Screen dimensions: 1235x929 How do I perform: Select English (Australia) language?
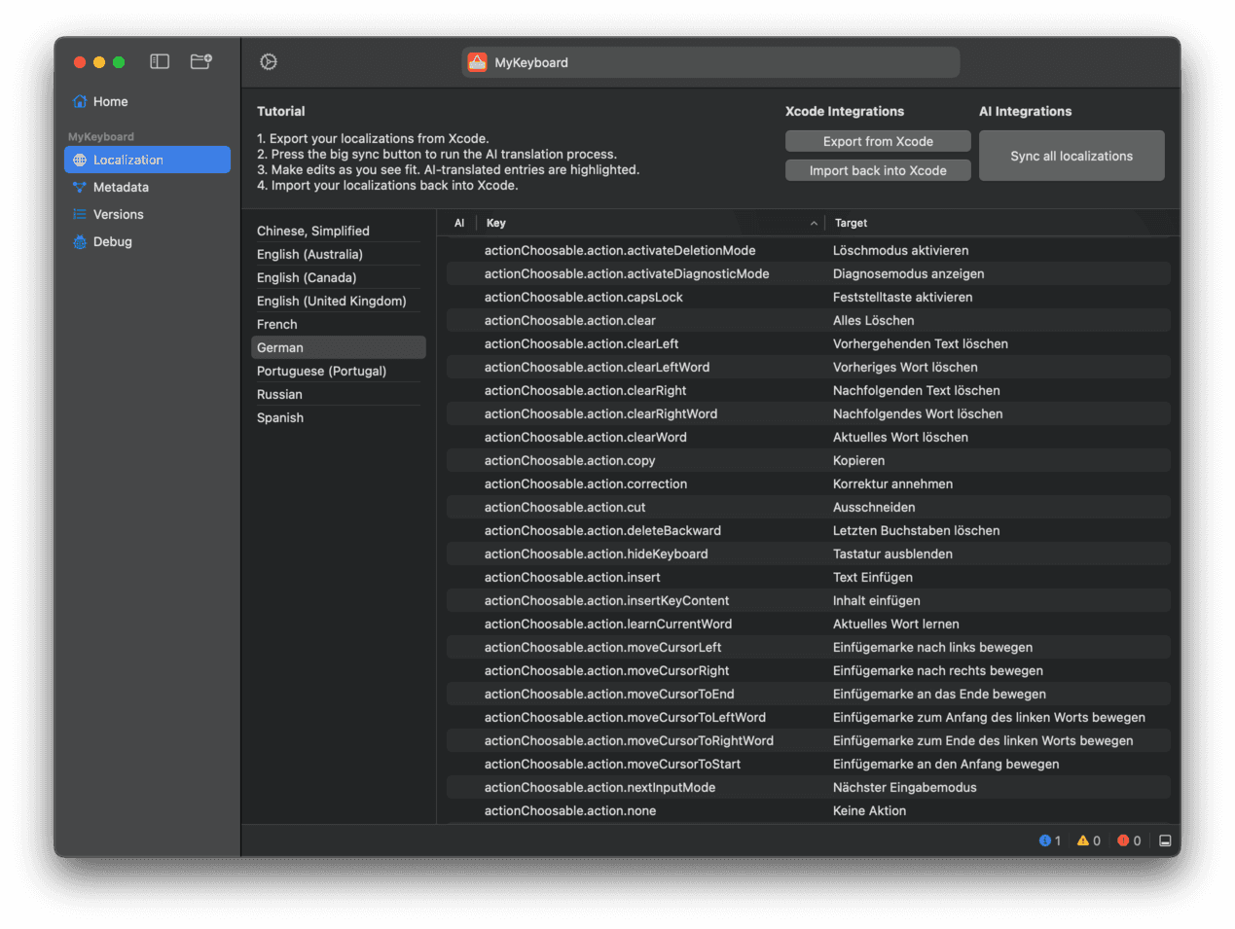coord(338,254)
